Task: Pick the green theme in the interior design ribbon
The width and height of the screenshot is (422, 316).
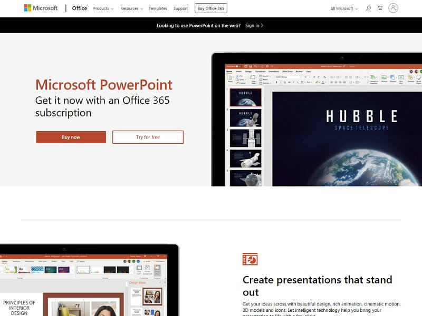Action: (x=11, y=270)
